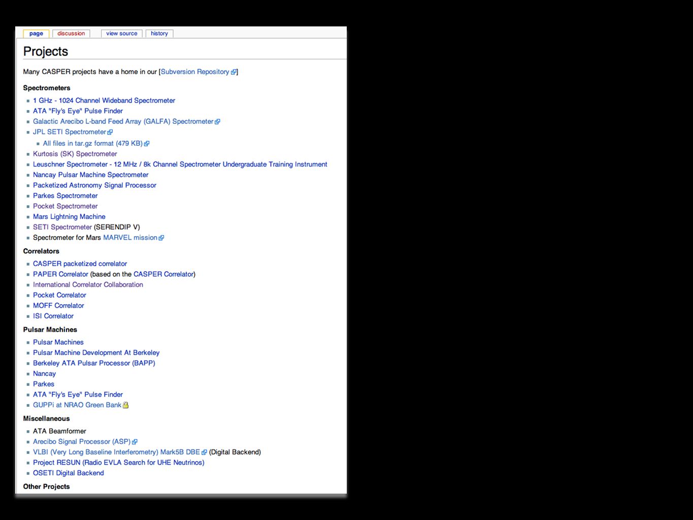The width and height of the screenshot is (693, 520).
Task: Open Nancay link under Pulsar Machines
Action: click(x=44, y=374)
